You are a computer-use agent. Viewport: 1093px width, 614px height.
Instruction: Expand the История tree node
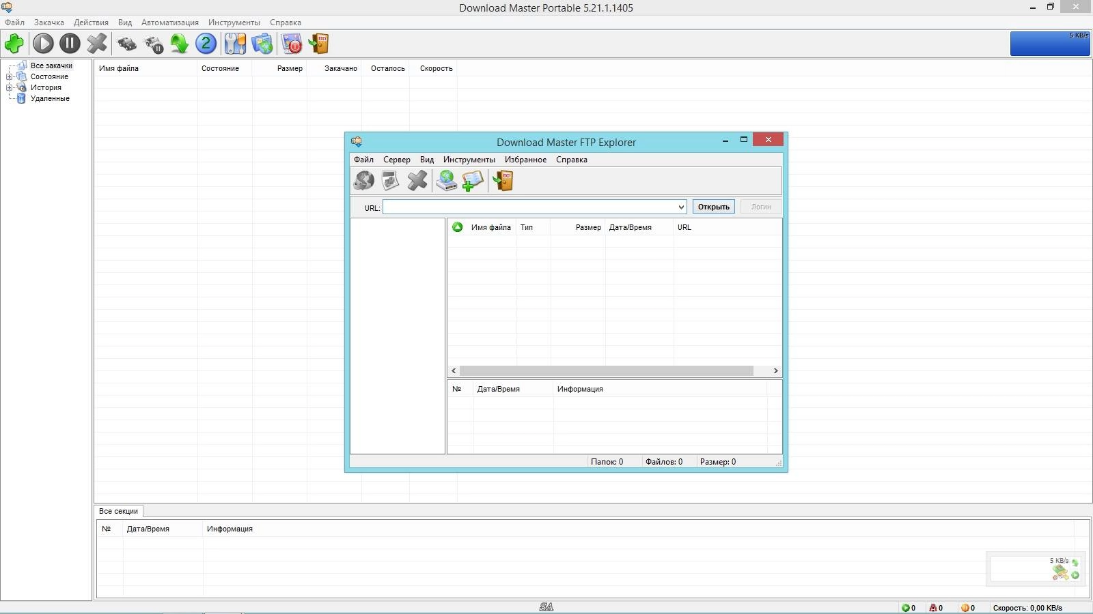9,88
